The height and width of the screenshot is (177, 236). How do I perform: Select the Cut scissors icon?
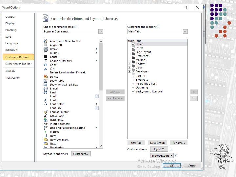coord(46,69)
